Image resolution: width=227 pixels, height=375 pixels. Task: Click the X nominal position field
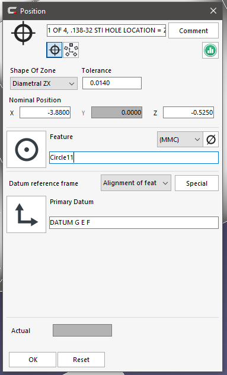45,112
